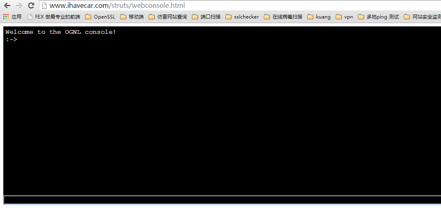Click the OGNL console command input field

pyautogui.click(x=222, y=200)
